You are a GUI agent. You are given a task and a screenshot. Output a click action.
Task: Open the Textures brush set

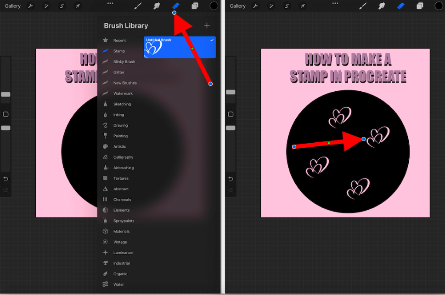pyautogui.click(x=121, y=178)
